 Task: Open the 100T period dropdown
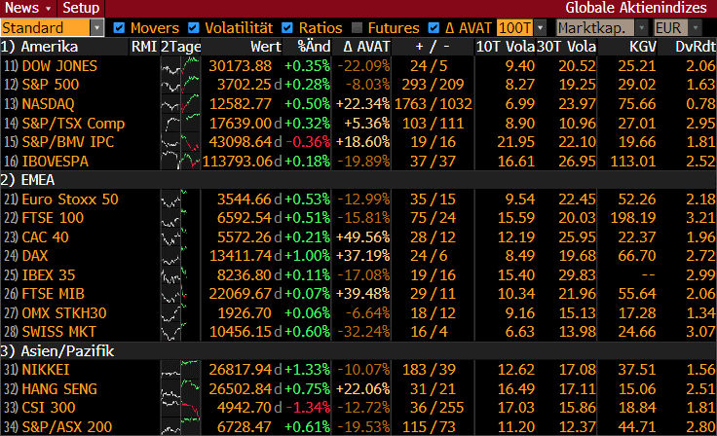(x=522, y=28)
